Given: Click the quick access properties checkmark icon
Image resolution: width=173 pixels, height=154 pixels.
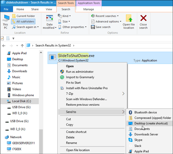Looking at the screenshot, I should (x=2, y=38).
